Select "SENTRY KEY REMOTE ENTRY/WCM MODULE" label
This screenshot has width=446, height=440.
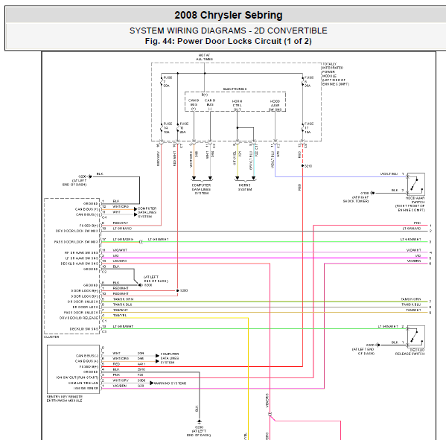pyautogui.click(x=65, y=398)
